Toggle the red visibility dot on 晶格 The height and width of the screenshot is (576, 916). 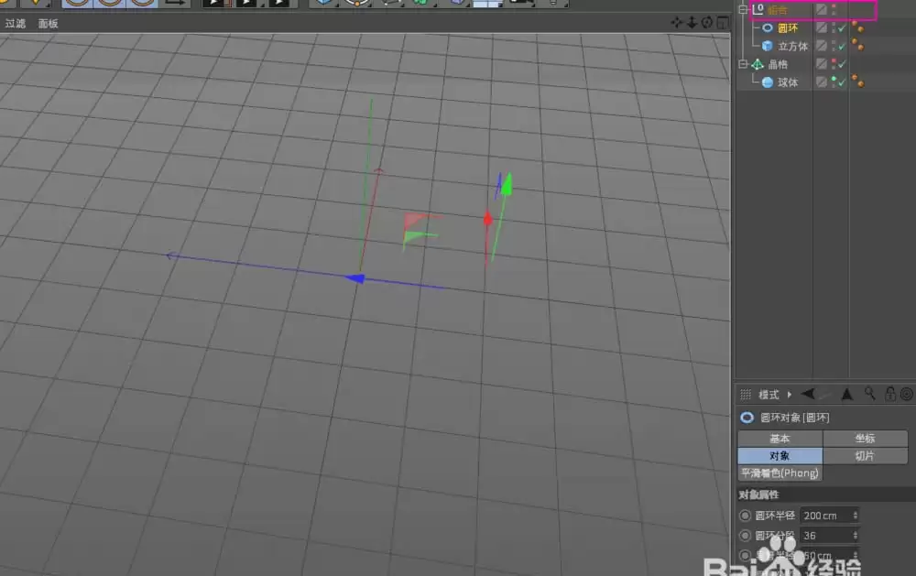click(x=834, y=61)
